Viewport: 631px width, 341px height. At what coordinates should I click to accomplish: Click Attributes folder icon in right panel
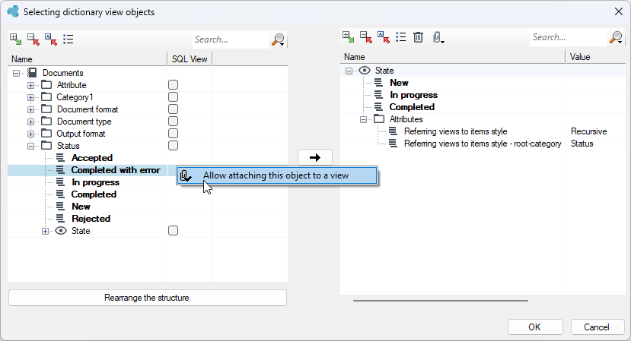point(379,119)
